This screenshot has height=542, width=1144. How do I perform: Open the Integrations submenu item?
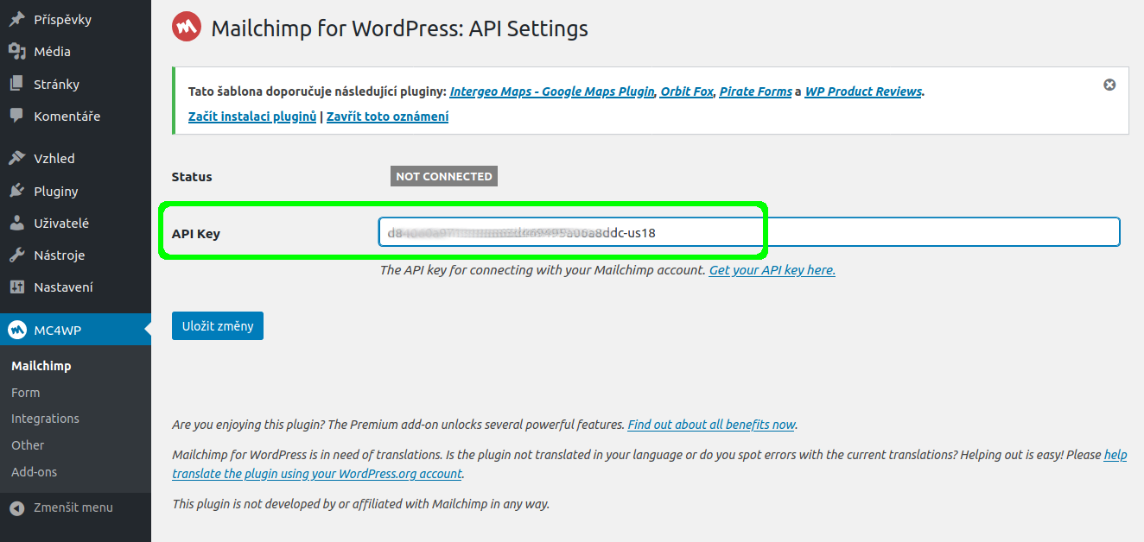(x=45, y=419)
